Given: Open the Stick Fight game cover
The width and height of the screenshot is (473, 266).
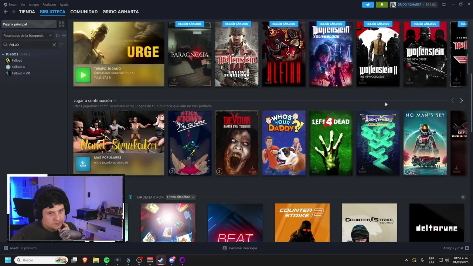Looking at the screenshot, I should pos(190,143).
